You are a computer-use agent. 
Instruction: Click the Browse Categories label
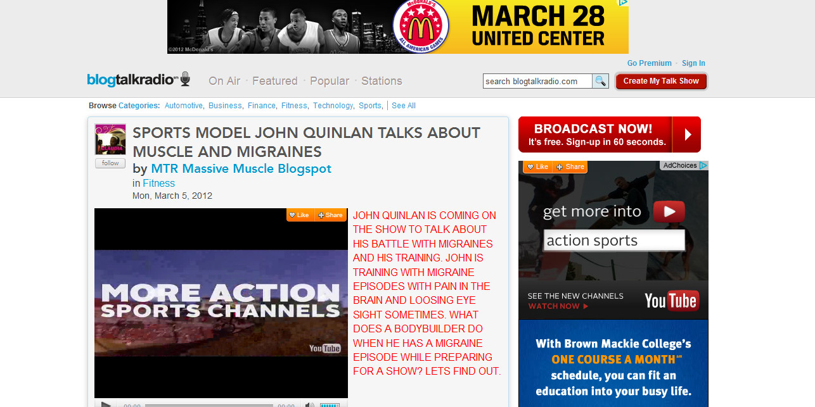coord(124,106)
